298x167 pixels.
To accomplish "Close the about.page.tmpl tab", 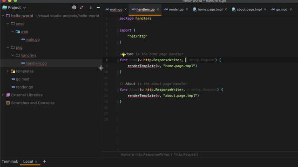I will tap(265, 9).
